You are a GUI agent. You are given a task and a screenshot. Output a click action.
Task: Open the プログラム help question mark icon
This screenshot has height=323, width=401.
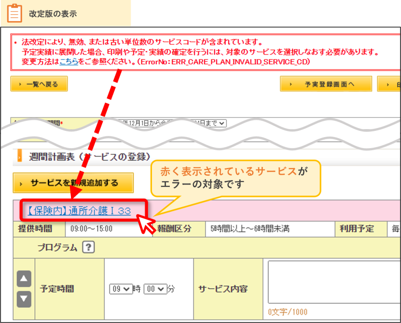tap(88, 247)
